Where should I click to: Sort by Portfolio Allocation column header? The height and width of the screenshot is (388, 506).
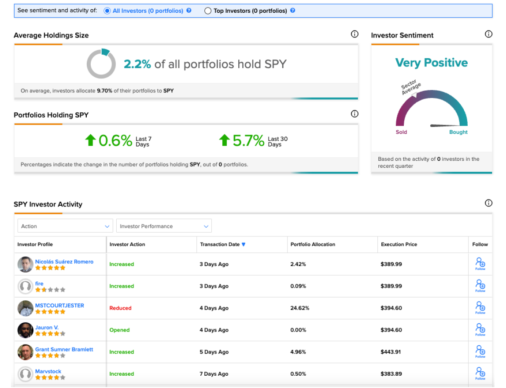click(313, 244)
